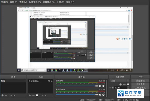This screenshot has height=101, width=150.
Task: Open the 帮助 menu
Action: click(70, 2)
